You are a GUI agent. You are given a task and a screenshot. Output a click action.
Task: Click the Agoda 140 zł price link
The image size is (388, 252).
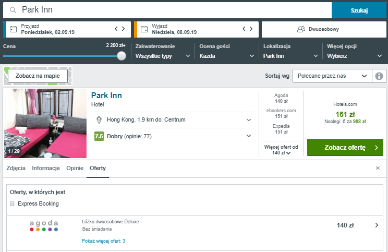coord(281,98)
